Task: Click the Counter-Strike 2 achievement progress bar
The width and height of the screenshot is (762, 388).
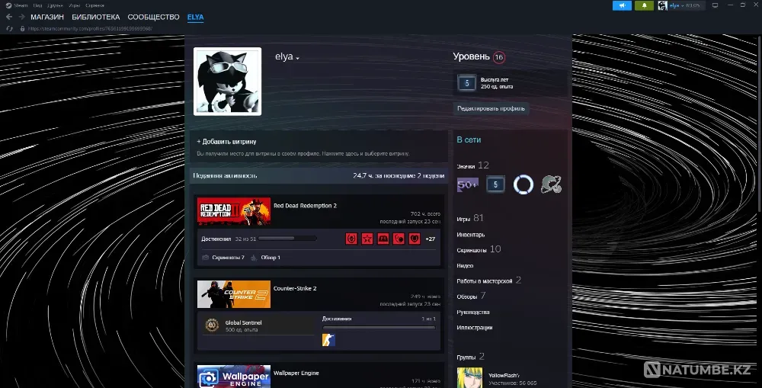Action: (379, 329)
